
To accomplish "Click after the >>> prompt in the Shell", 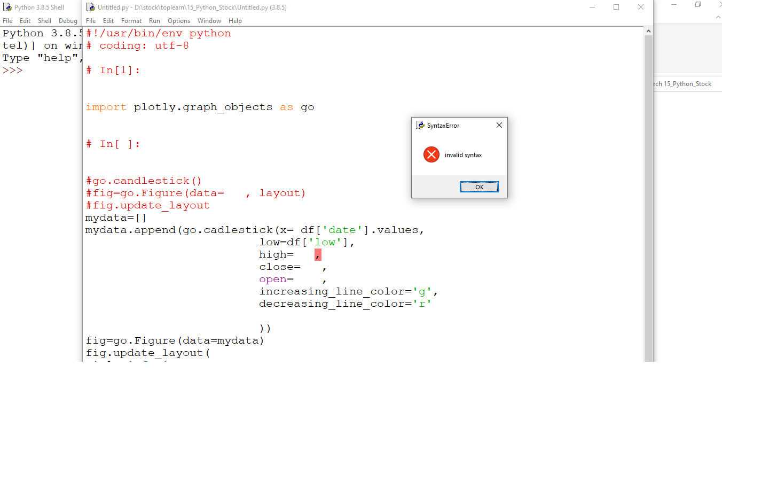I will pos(29,69).
